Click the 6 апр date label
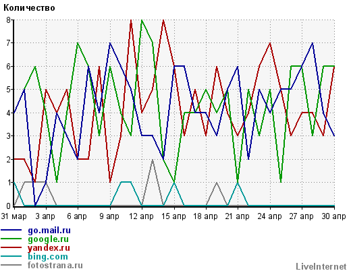This screenshot has height=273, width=351. [77, 216]
